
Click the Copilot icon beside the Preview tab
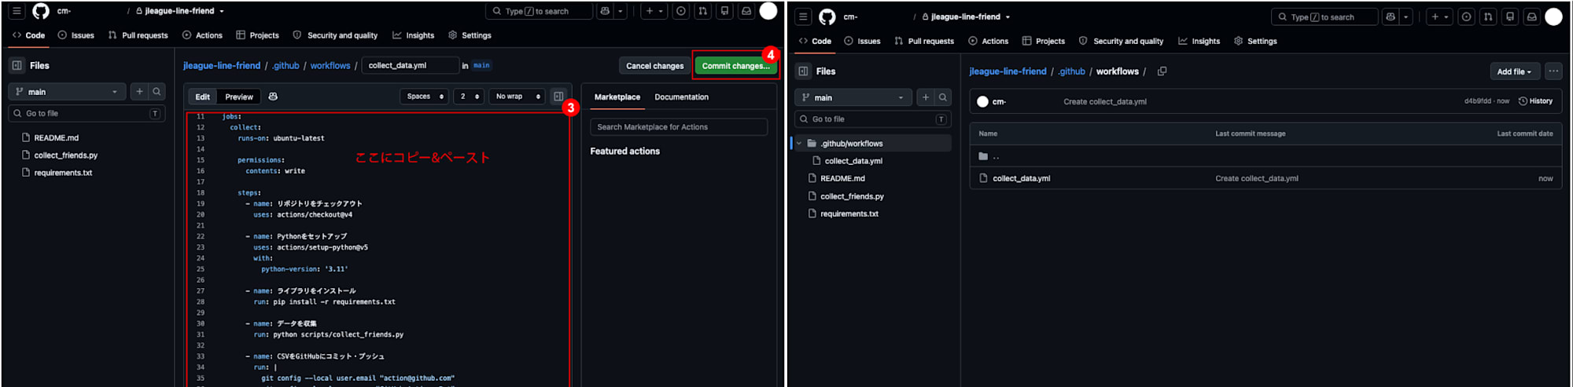(273, 97)
